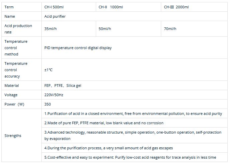Select the FEP, PTFE, Silica gel material cell
This screenshot has width=230, height=167.
pos(63,86)
